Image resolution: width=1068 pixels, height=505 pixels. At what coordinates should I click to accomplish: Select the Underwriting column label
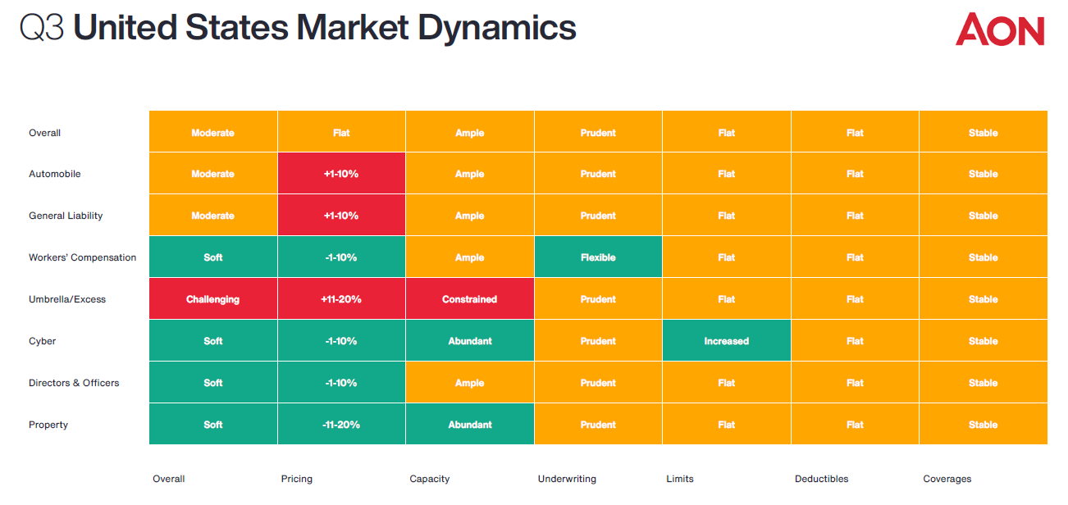click(x=567, y=479)
